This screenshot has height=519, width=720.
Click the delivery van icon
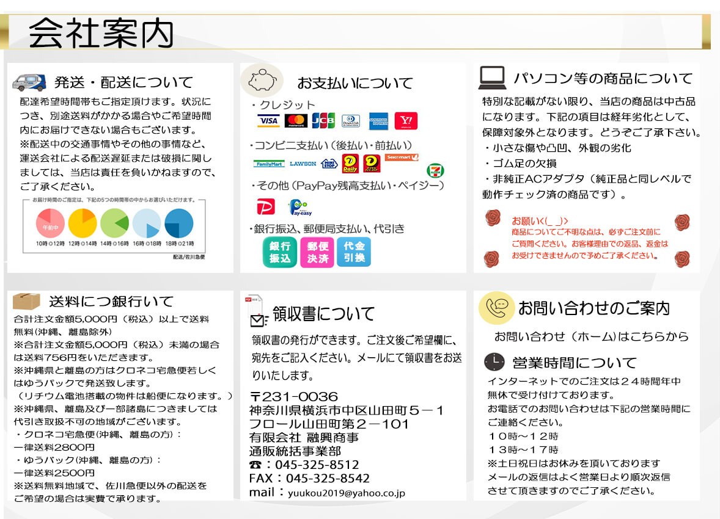pyautogui.click(x=29, y=82)
